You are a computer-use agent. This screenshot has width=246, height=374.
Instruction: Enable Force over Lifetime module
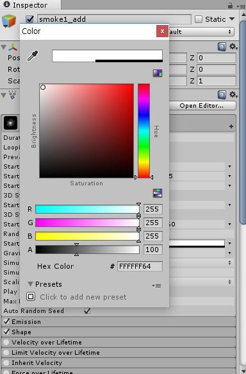coord(6,372)
